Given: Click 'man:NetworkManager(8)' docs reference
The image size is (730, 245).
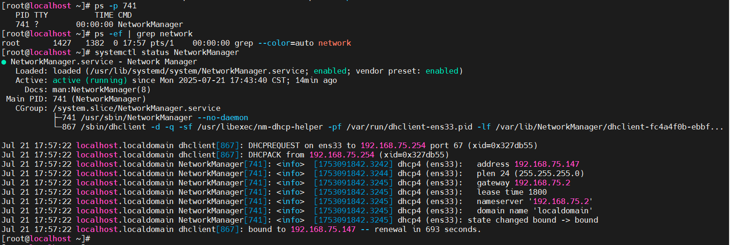Looking at the screenshot, I should (102, 90).
